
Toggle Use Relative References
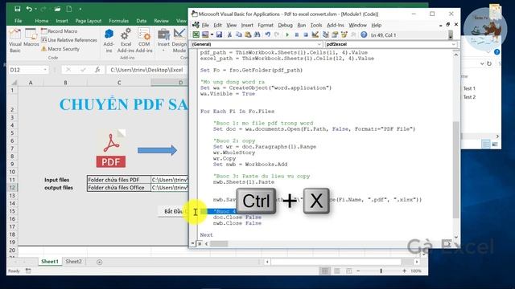tap(69, 40)
